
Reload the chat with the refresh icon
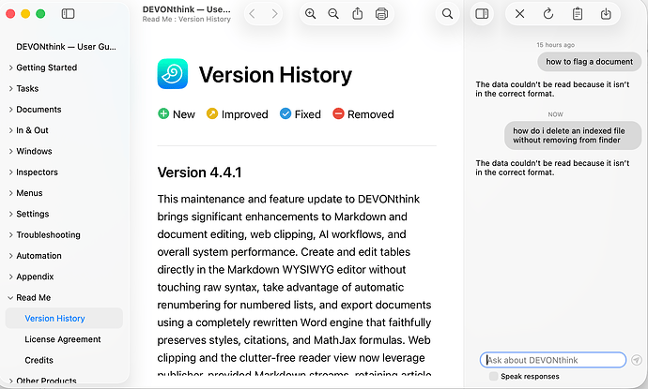click(548, 14)
